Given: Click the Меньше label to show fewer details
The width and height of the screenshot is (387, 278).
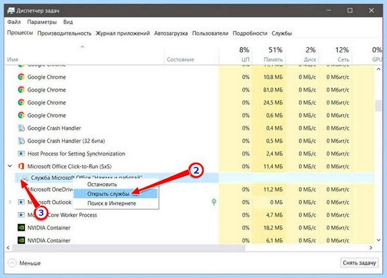Looking at the screenshot, I should 30,263.
